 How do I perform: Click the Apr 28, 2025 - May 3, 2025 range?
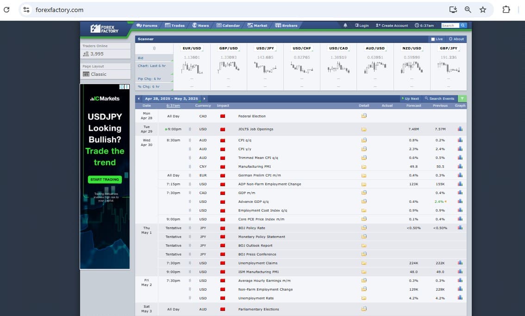click(x=171, y=98)
